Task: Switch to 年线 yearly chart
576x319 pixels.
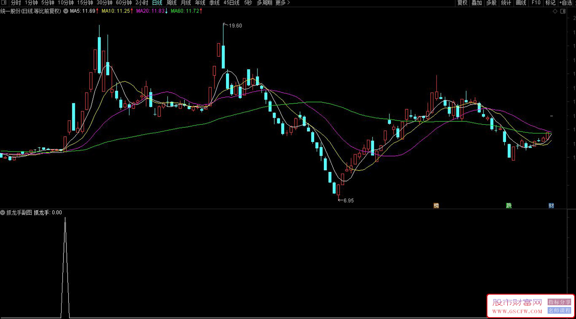Action: (x=200, y=3)
